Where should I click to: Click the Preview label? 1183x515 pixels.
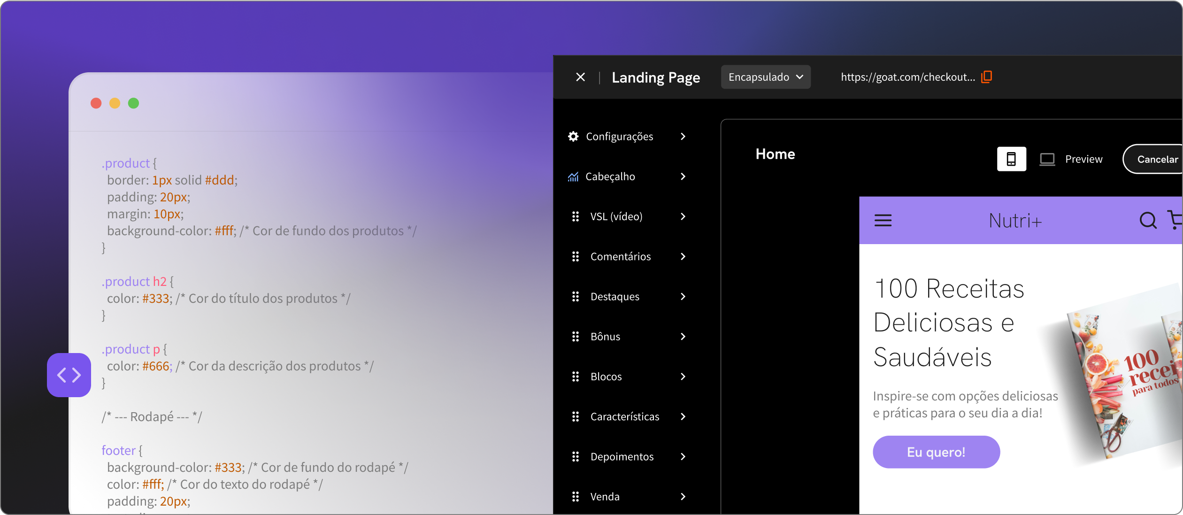click(x=1083, y=159)
